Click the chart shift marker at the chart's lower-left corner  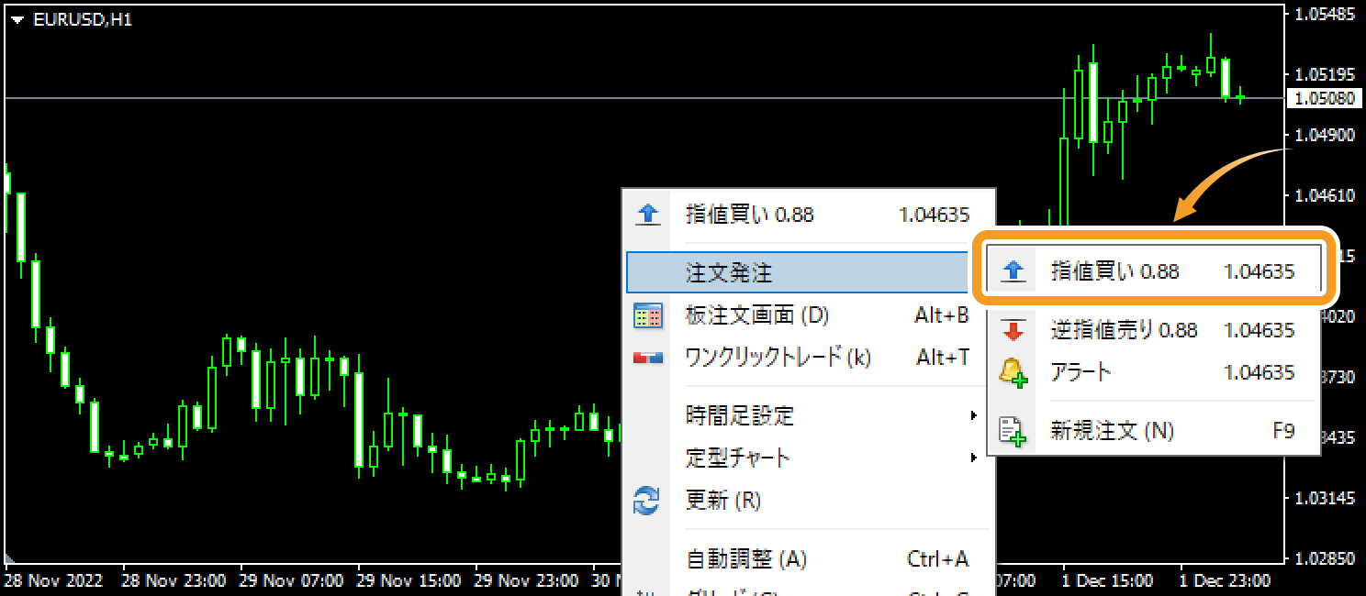[x=10, y=557]
